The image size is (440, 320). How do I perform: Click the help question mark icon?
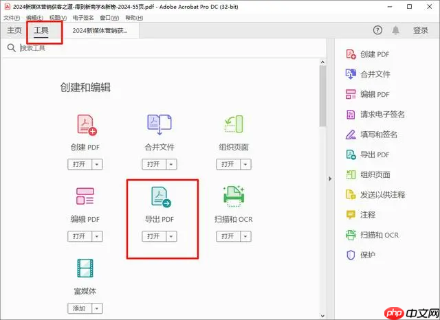[377, 30]
